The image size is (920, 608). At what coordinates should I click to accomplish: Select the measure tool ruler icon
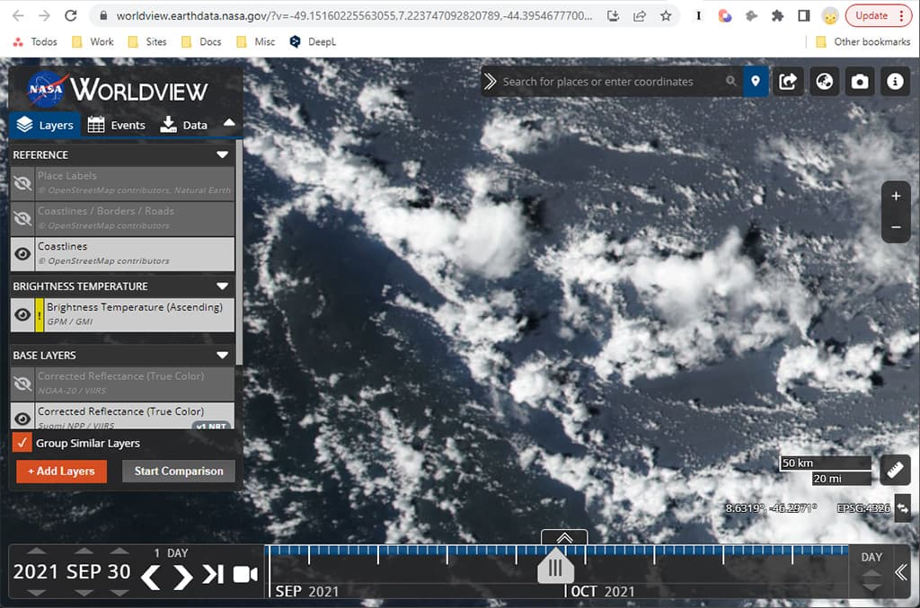click(895, 470)
